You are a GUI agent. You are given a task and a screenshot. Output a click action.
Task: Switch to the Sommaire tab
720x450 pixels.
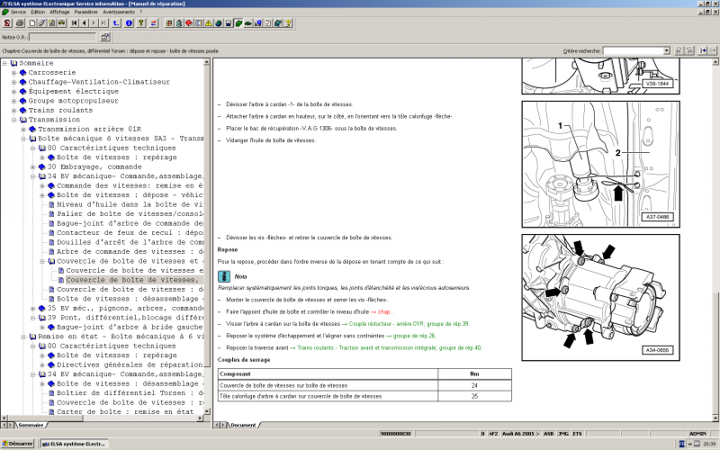coord(30,424)
